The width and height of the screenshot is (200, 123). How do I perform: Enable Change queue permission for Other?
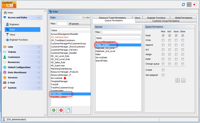tap(183, 64)
